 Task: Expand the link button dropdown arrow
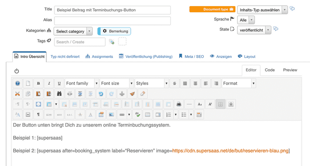point(129,115)
